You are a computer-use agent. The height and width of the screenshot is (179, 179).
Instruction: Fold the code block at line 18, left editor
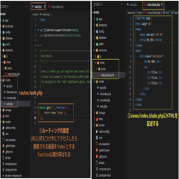[x=38, y=108]
